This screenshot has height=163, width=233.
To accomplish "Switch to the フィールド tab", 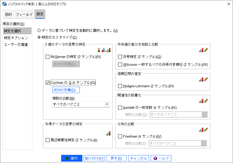I will point(24,14).
